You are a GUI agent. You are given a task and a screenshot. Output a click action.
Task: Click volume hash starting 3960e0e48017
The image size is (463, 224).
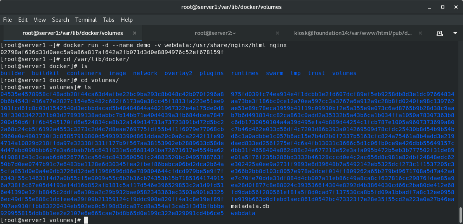click(x=112, y=136)
